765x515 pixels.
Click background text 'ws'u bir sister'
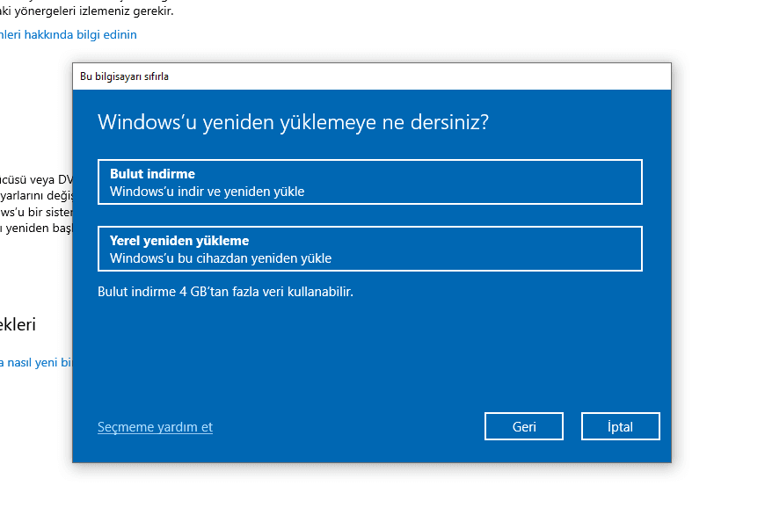pos(35,212)
